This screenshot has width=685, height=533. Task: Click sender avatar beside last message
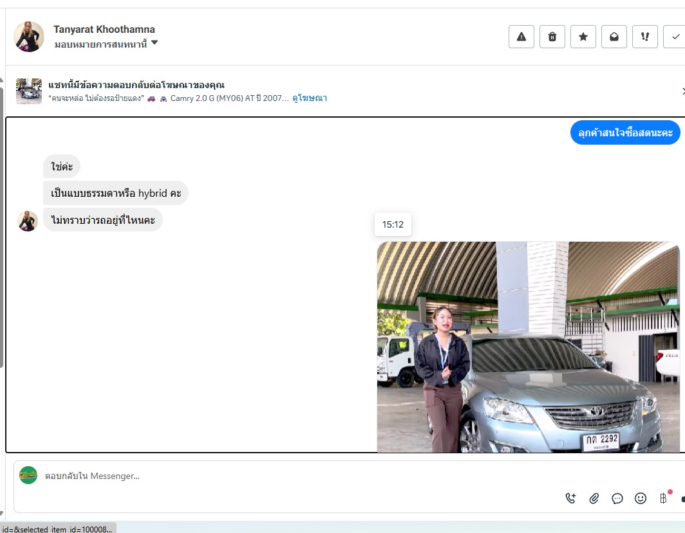(28, 221)
